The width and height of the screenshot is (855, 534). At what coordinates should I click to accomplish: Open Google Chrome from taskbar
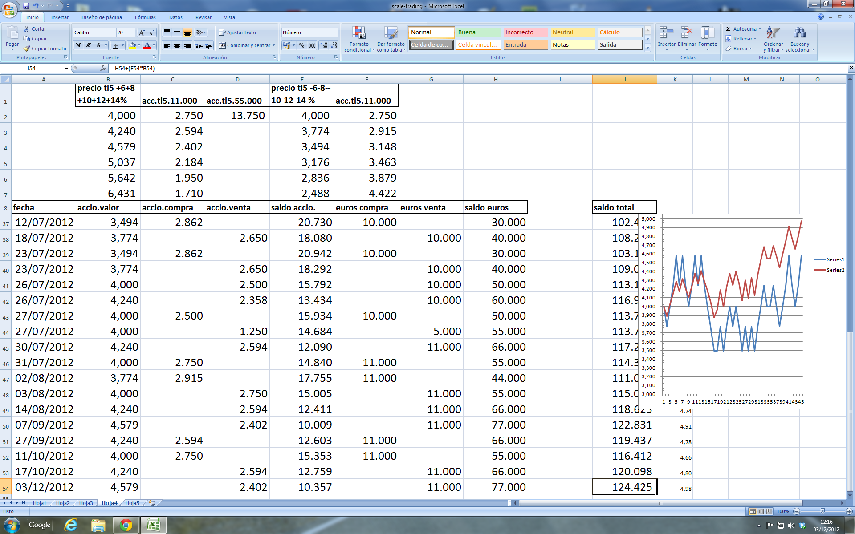point(126,526)
